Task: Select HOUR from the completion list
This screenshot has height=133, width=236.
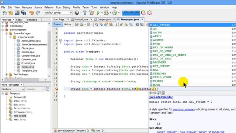Action: (192, 85)
